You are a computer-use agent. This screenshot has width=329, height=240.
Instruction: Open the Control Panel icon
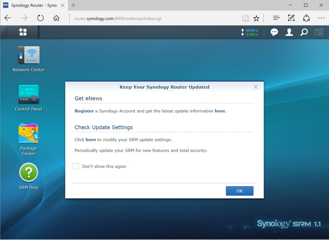[x=28, y=95]
